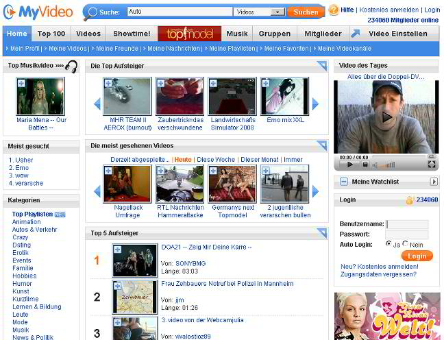
Task: Select the 'Ja' Auto Login radio button
Action: 388,243
